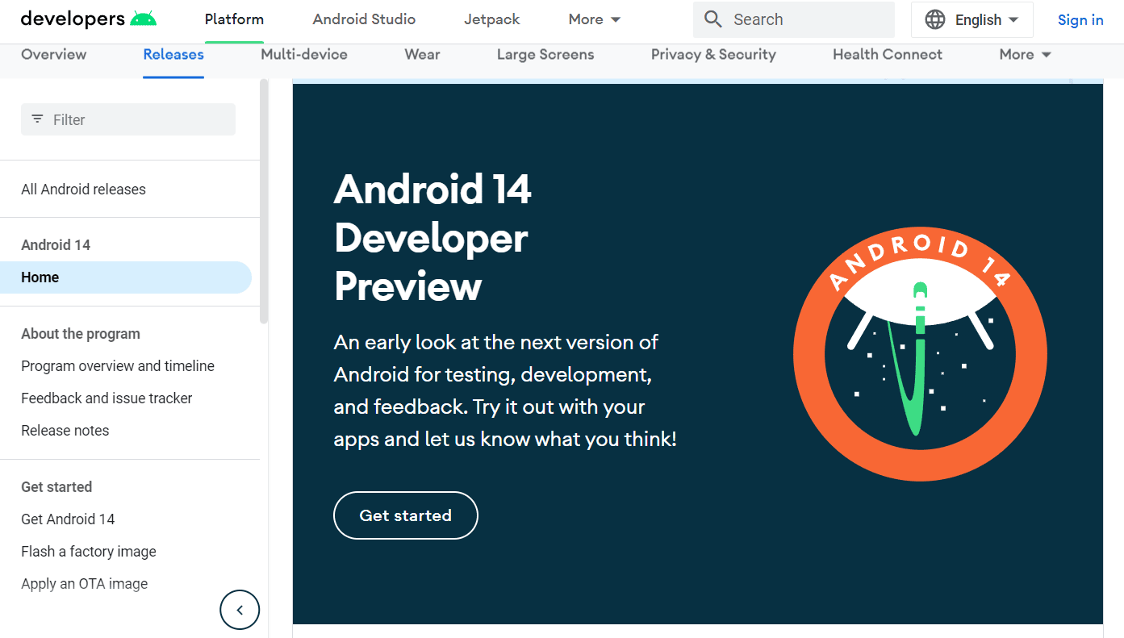Switch to the Multi-device tab
The width and height of the screenshot is (1124, 638).
pyautogui.click(x=304, y=55)
